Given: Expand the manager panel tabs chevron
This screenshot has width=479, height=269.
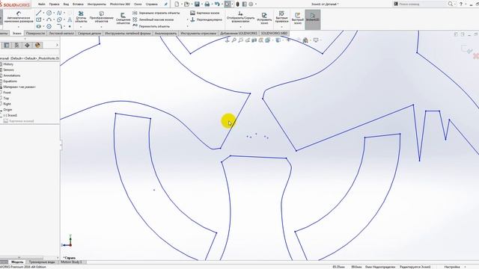Looking at the screenshot, I should (x=57, y=45).
